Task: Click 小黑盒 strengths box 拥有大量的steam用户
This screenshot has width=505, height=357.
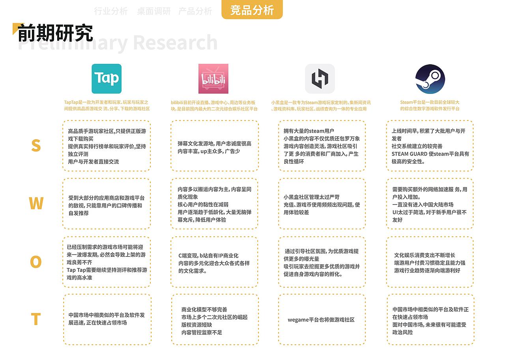Action: [x=322, y=146]
